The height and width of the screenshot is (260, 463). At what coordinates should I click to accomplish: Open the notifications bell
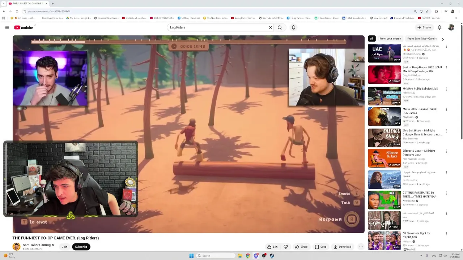[439, 27]
